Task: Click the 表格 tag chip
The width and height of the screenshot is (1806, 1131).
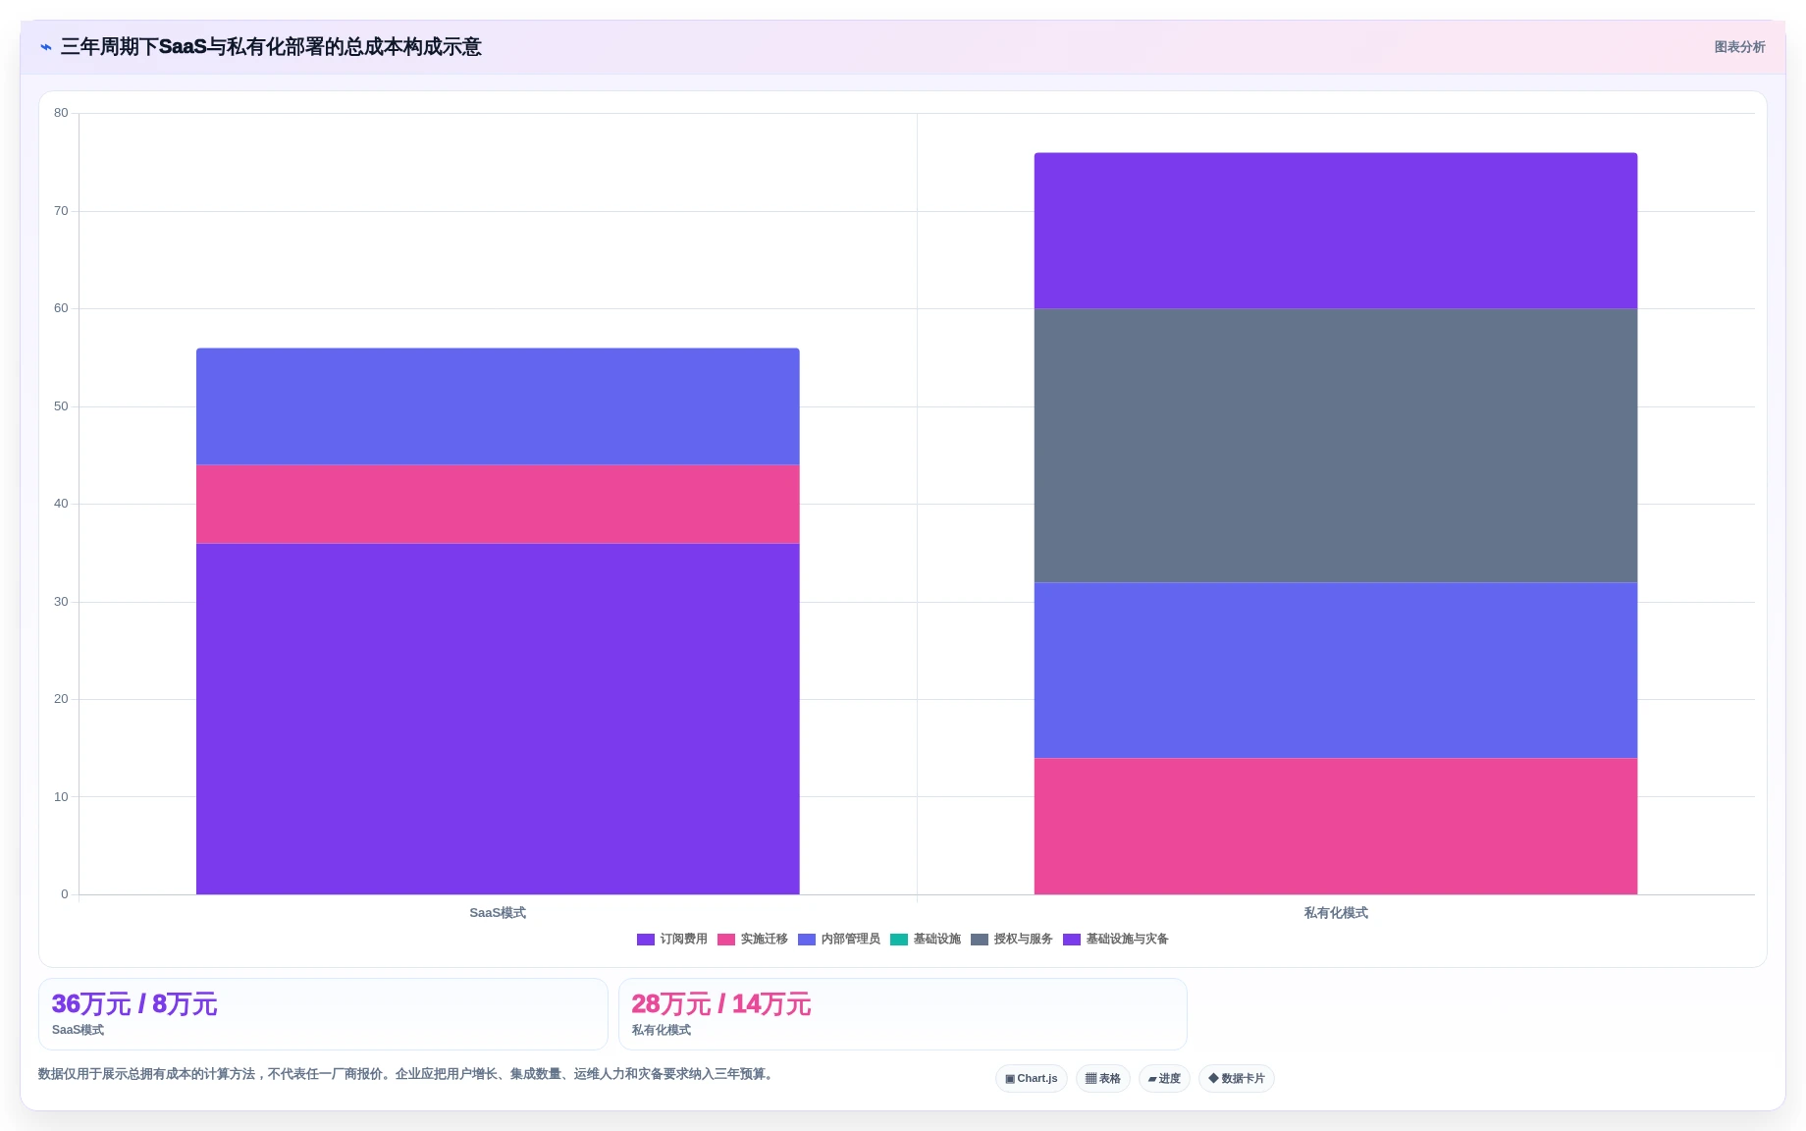Action: point(1103,1078)
